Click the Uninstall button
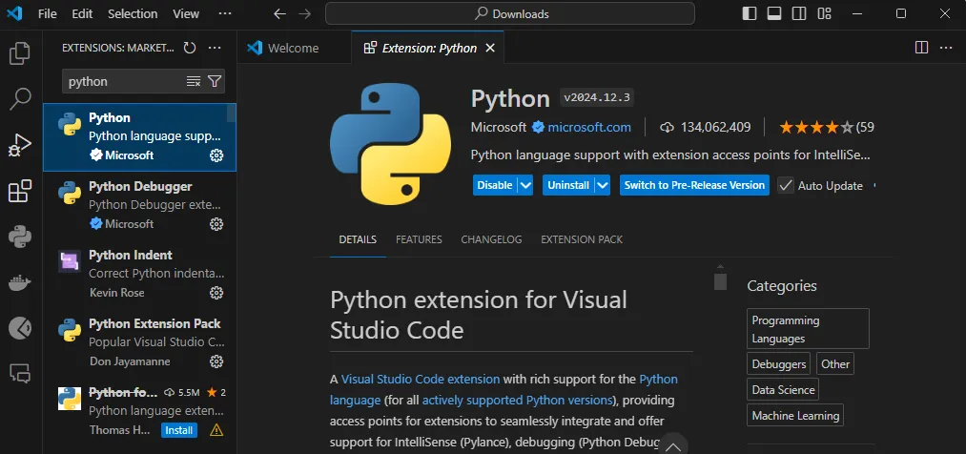 (x=568, y=185)
